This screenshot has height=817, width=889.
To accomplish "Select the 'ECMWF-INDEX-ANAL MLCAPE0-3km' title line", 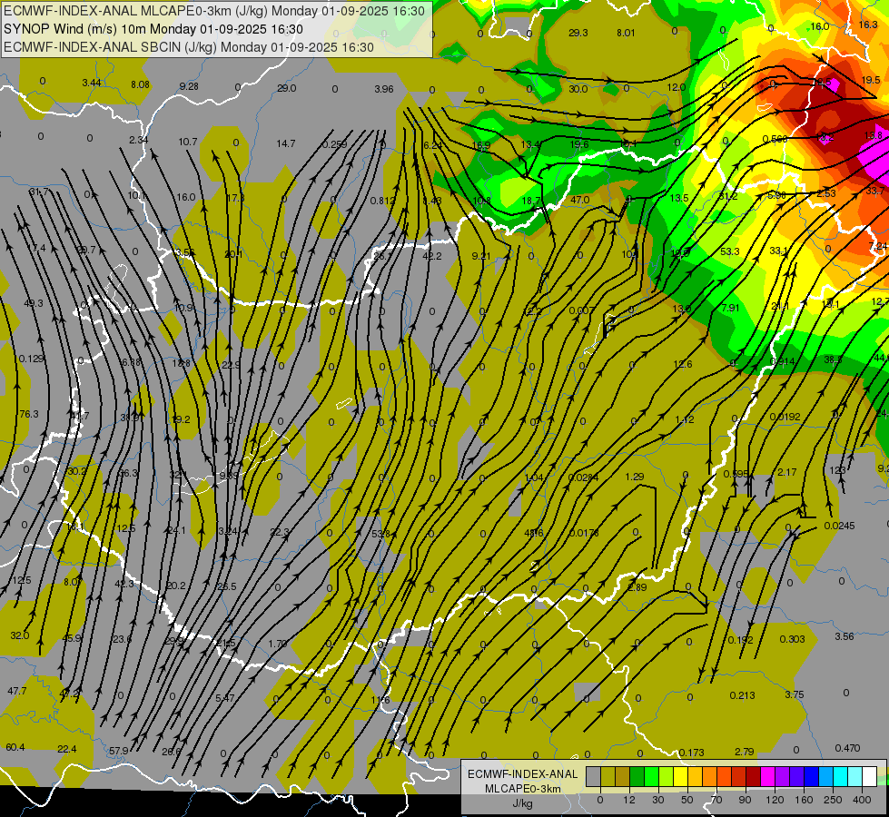I will (213, 11).
